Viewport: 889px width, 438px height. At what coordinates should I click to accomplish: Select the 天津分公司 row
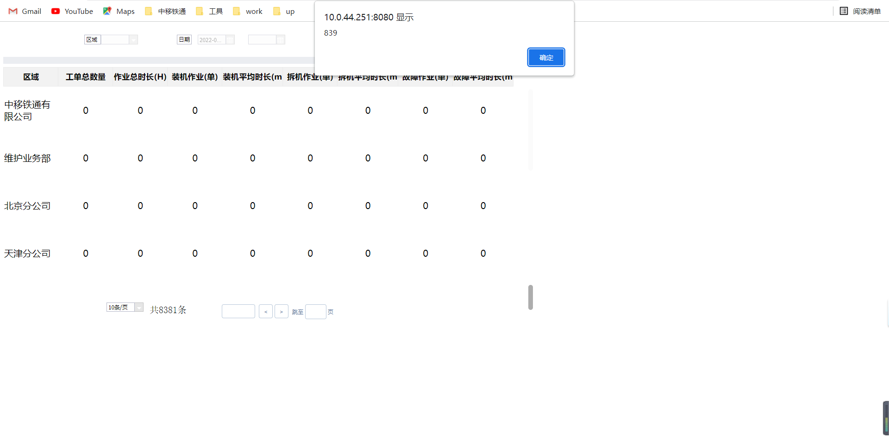pos(258,253)
